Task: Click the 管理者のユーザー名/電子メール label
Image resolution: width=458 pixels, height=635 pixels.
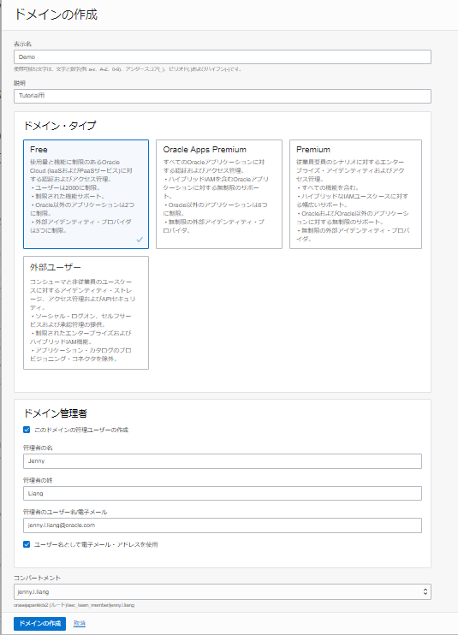Action: pyautogui.click(x=65, y=513)
